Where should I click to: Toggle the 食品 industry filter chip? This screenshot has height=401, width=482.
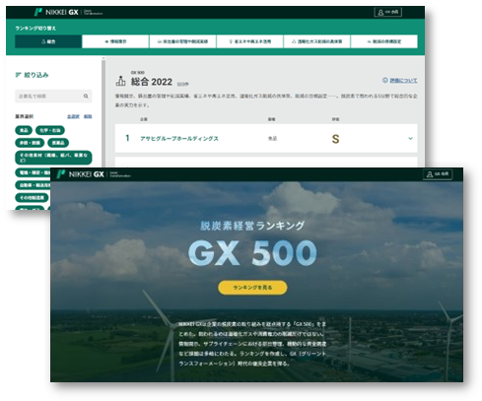point(24,130)
